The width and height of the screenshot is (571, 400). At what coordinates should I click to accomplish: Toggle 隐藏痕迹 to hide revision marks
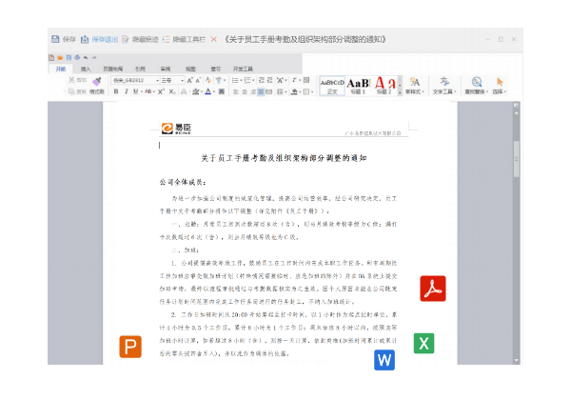(141, 39)
